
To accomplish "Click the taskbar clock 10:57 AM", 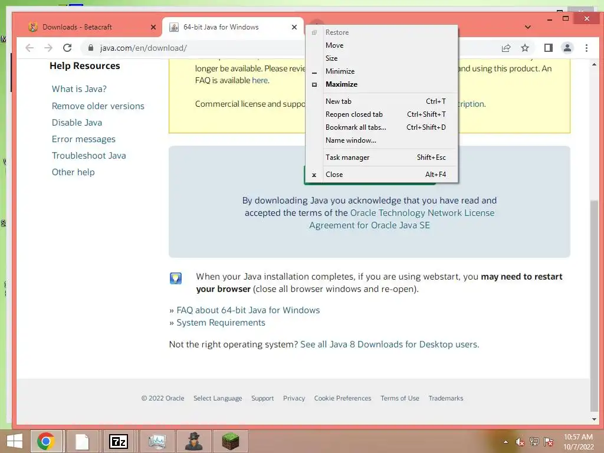I will click(578, 437).
